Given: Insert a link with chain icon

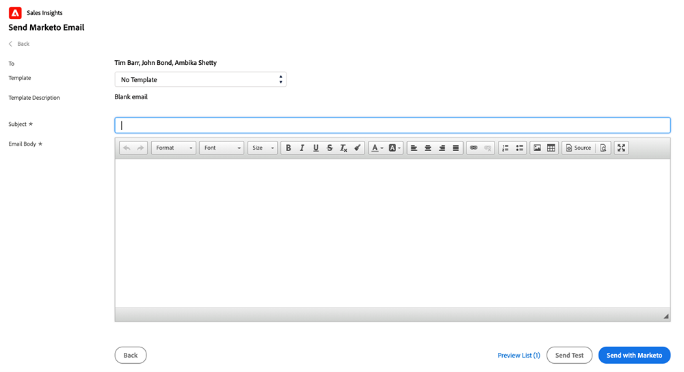Looking at the screenshot, I should pos(474,148).
